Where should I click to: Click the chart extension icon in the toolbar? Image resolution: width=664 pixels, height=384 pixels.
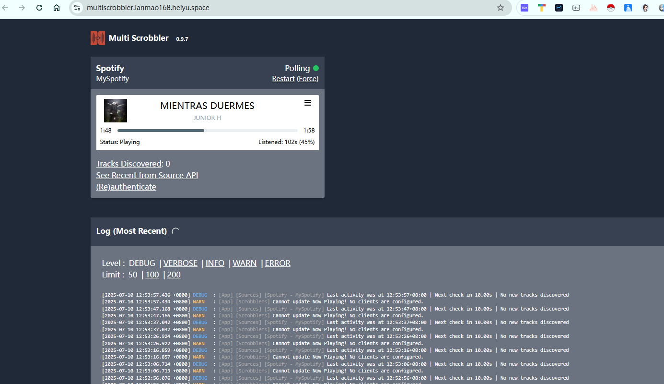point(559,8)
